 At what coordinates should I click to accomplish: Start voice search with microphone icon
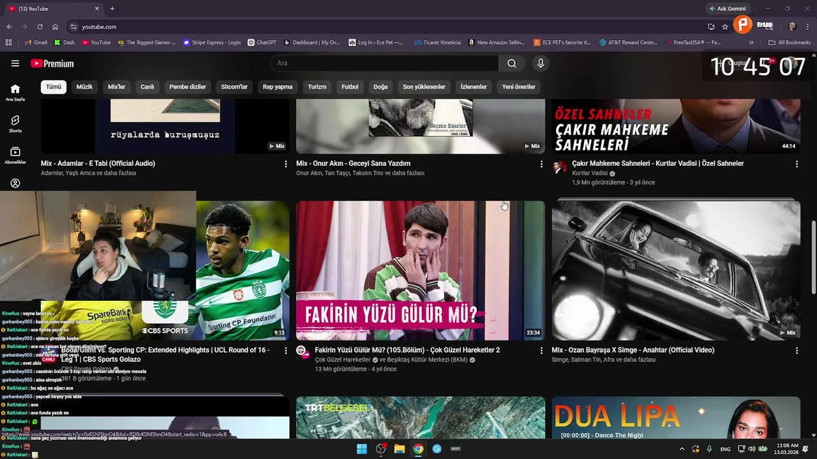pos(541,63)
